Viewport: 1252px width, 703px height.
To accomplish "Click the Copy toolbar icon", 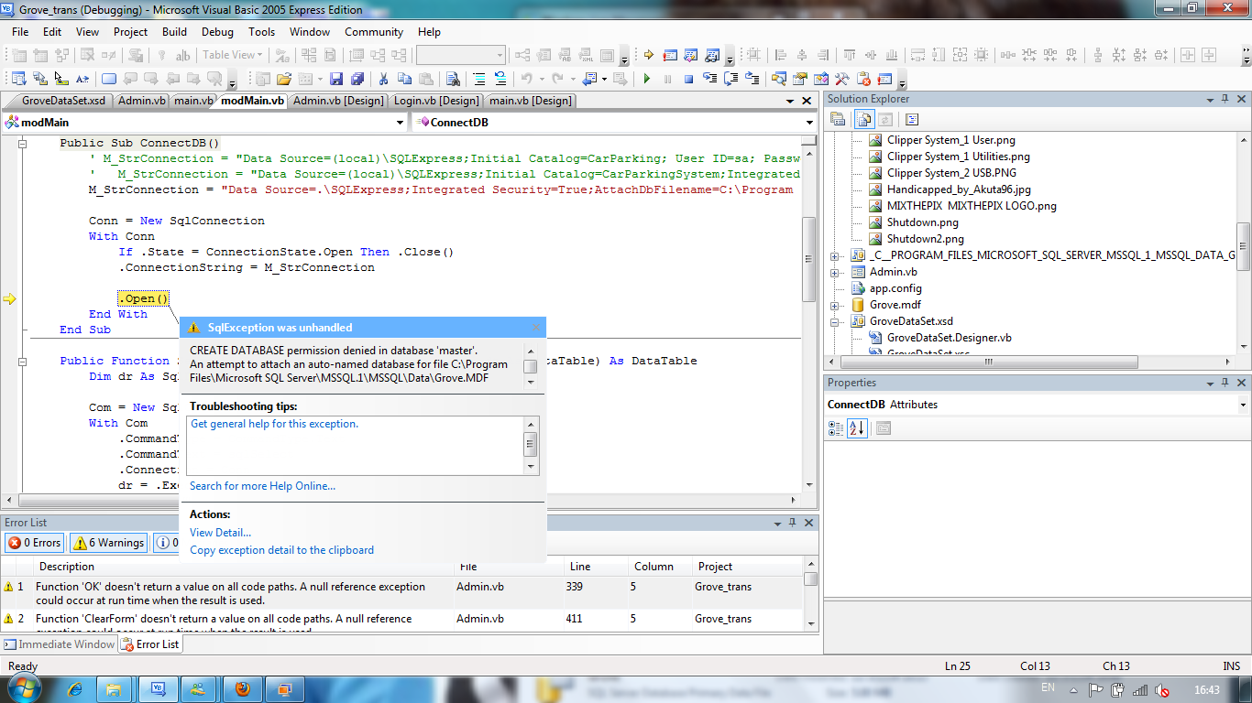I will (x=404, y=79).
